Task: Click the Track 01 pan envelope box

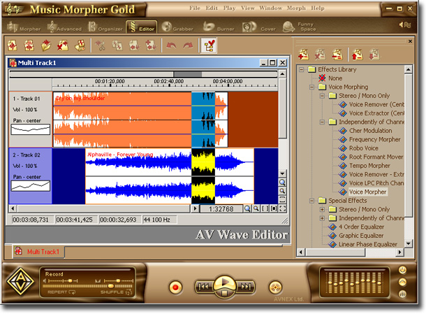Action: pyautogui.click(x=31, y=129)
